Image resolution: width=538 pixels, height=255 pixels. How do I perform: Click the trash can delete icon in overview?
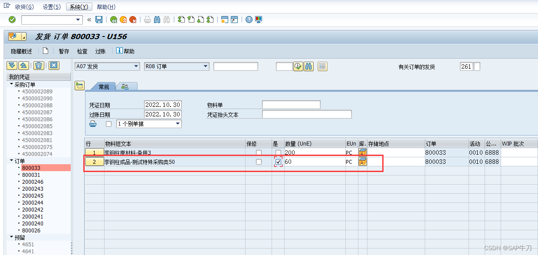pos(39,66)
